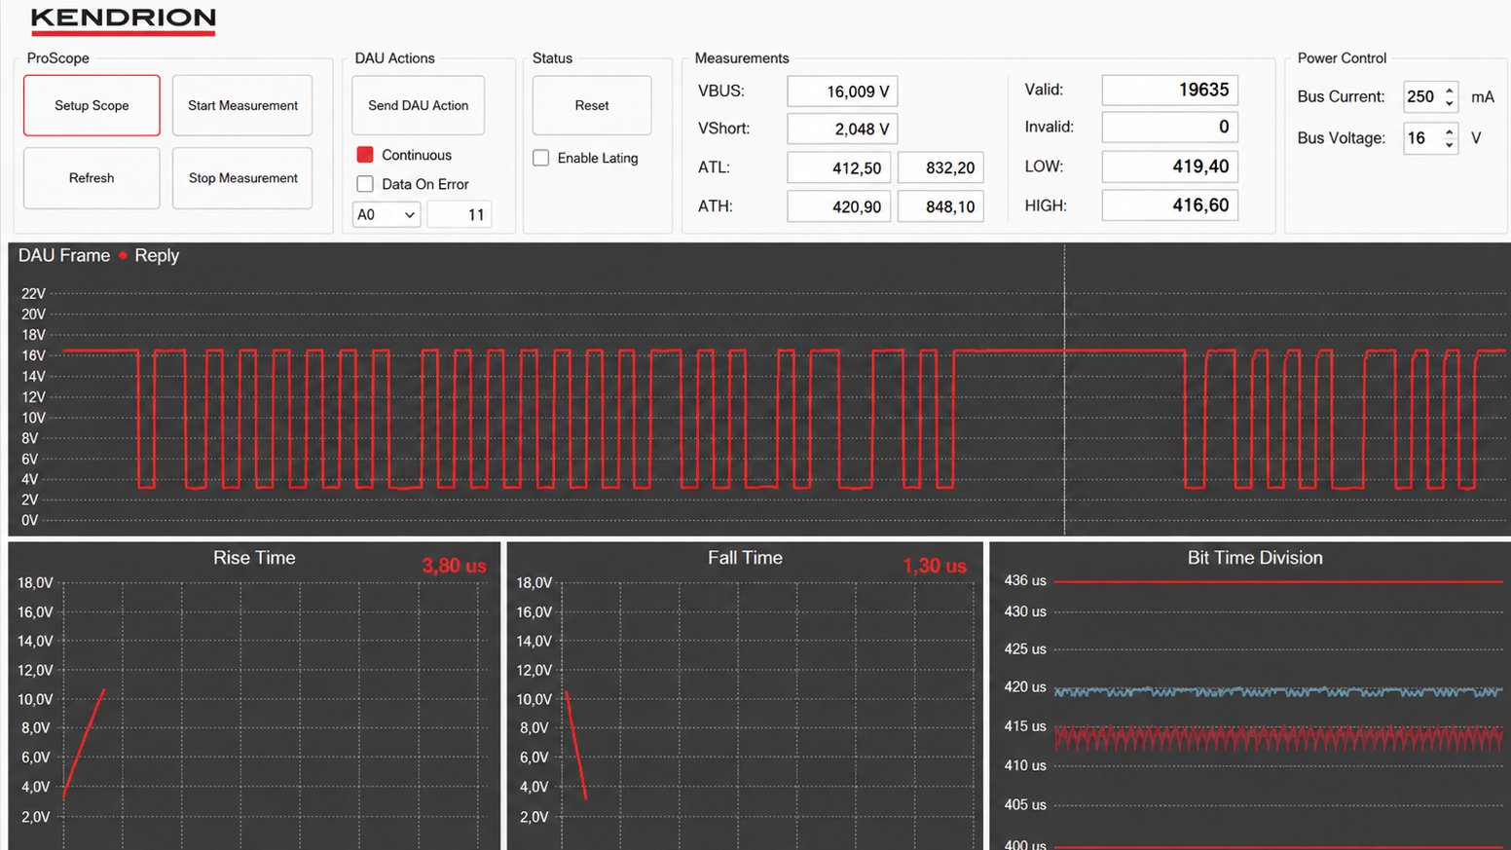Image resolution: width=1511 pixels, height=850 pixels.
Task: Click the Setup Scope button
Action: (x=92, y=105)
